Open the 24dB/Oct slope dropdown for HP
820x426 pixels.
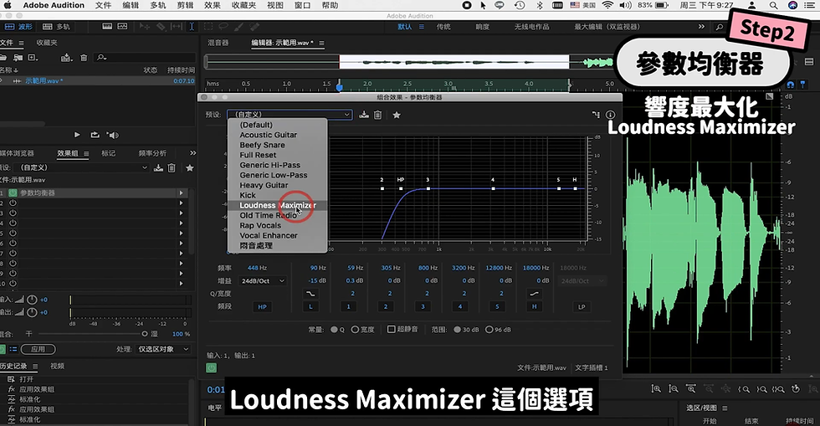point(263,281)
